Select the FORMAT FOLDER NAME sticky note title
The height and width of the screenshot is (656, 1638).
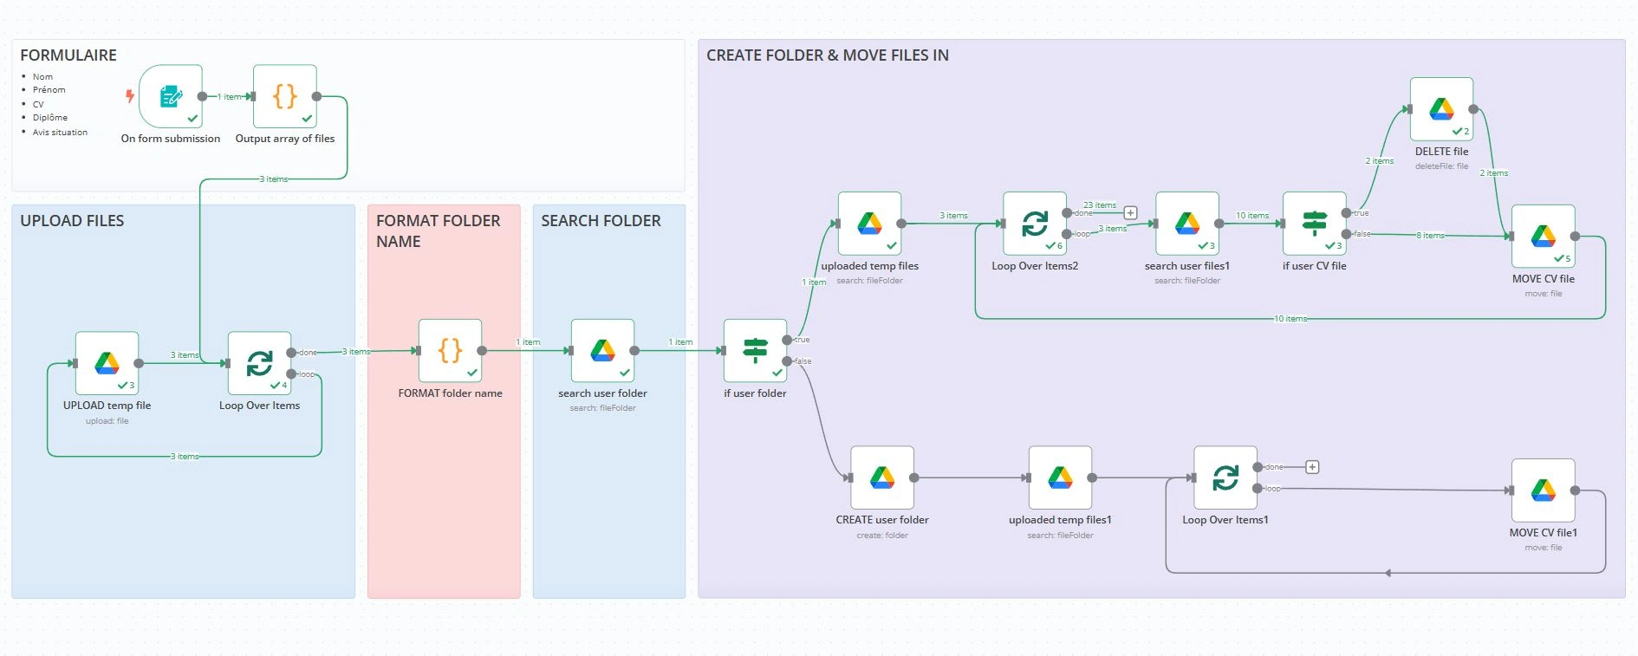coord(439,231)
